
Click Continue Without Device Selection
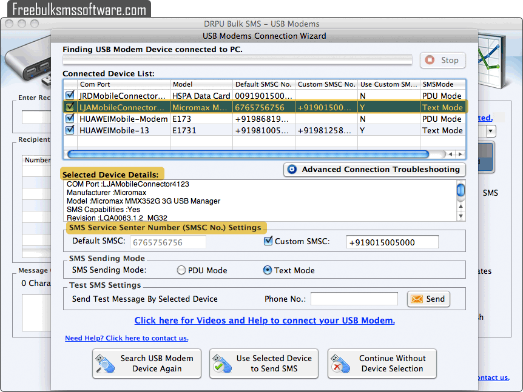coord(382,364)
